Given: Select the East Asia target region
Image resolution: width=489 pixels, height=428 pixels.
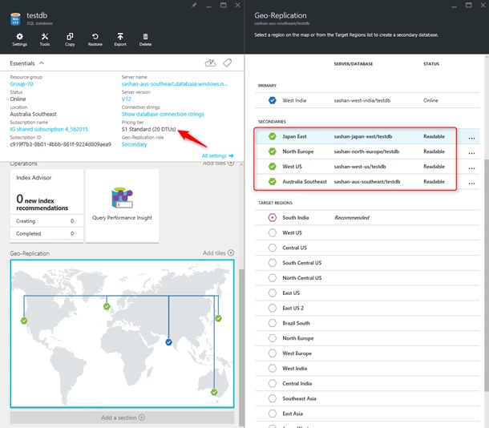Looking at the screenshot, I should coord(367,414).
